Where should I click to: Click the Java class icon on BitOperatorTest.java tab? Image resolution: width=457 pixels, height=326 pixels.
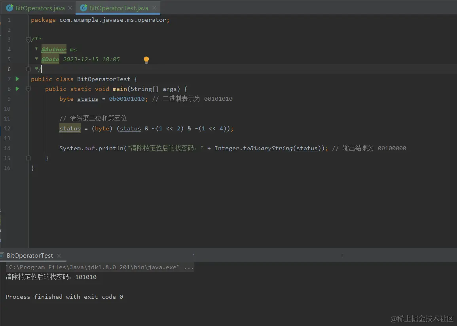point(83,8)
